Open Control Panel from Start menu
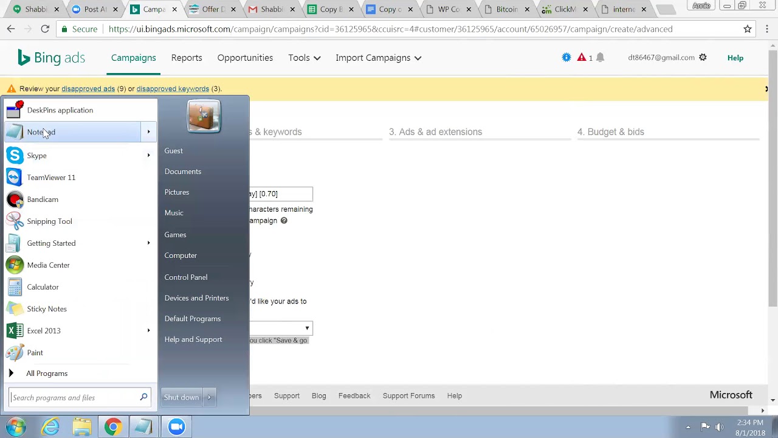Image resolution: width=778 pixels, height=438 pixels. (x=185, y=277)
